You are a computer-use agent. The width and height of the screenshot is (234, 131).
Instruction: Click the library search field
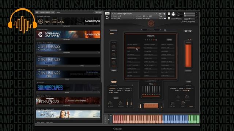[75, 12]
